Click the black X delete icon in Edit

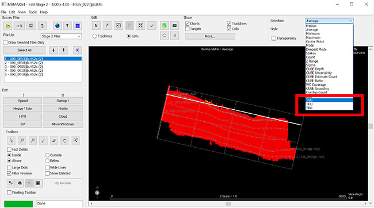tap(96, 25)
